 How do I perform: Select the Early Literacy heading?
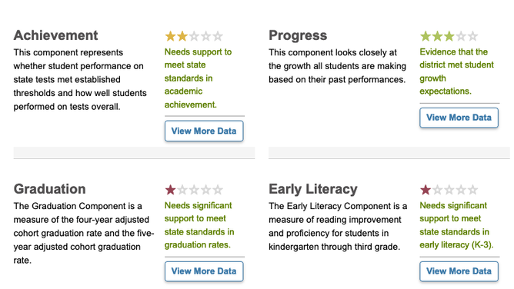313,189
